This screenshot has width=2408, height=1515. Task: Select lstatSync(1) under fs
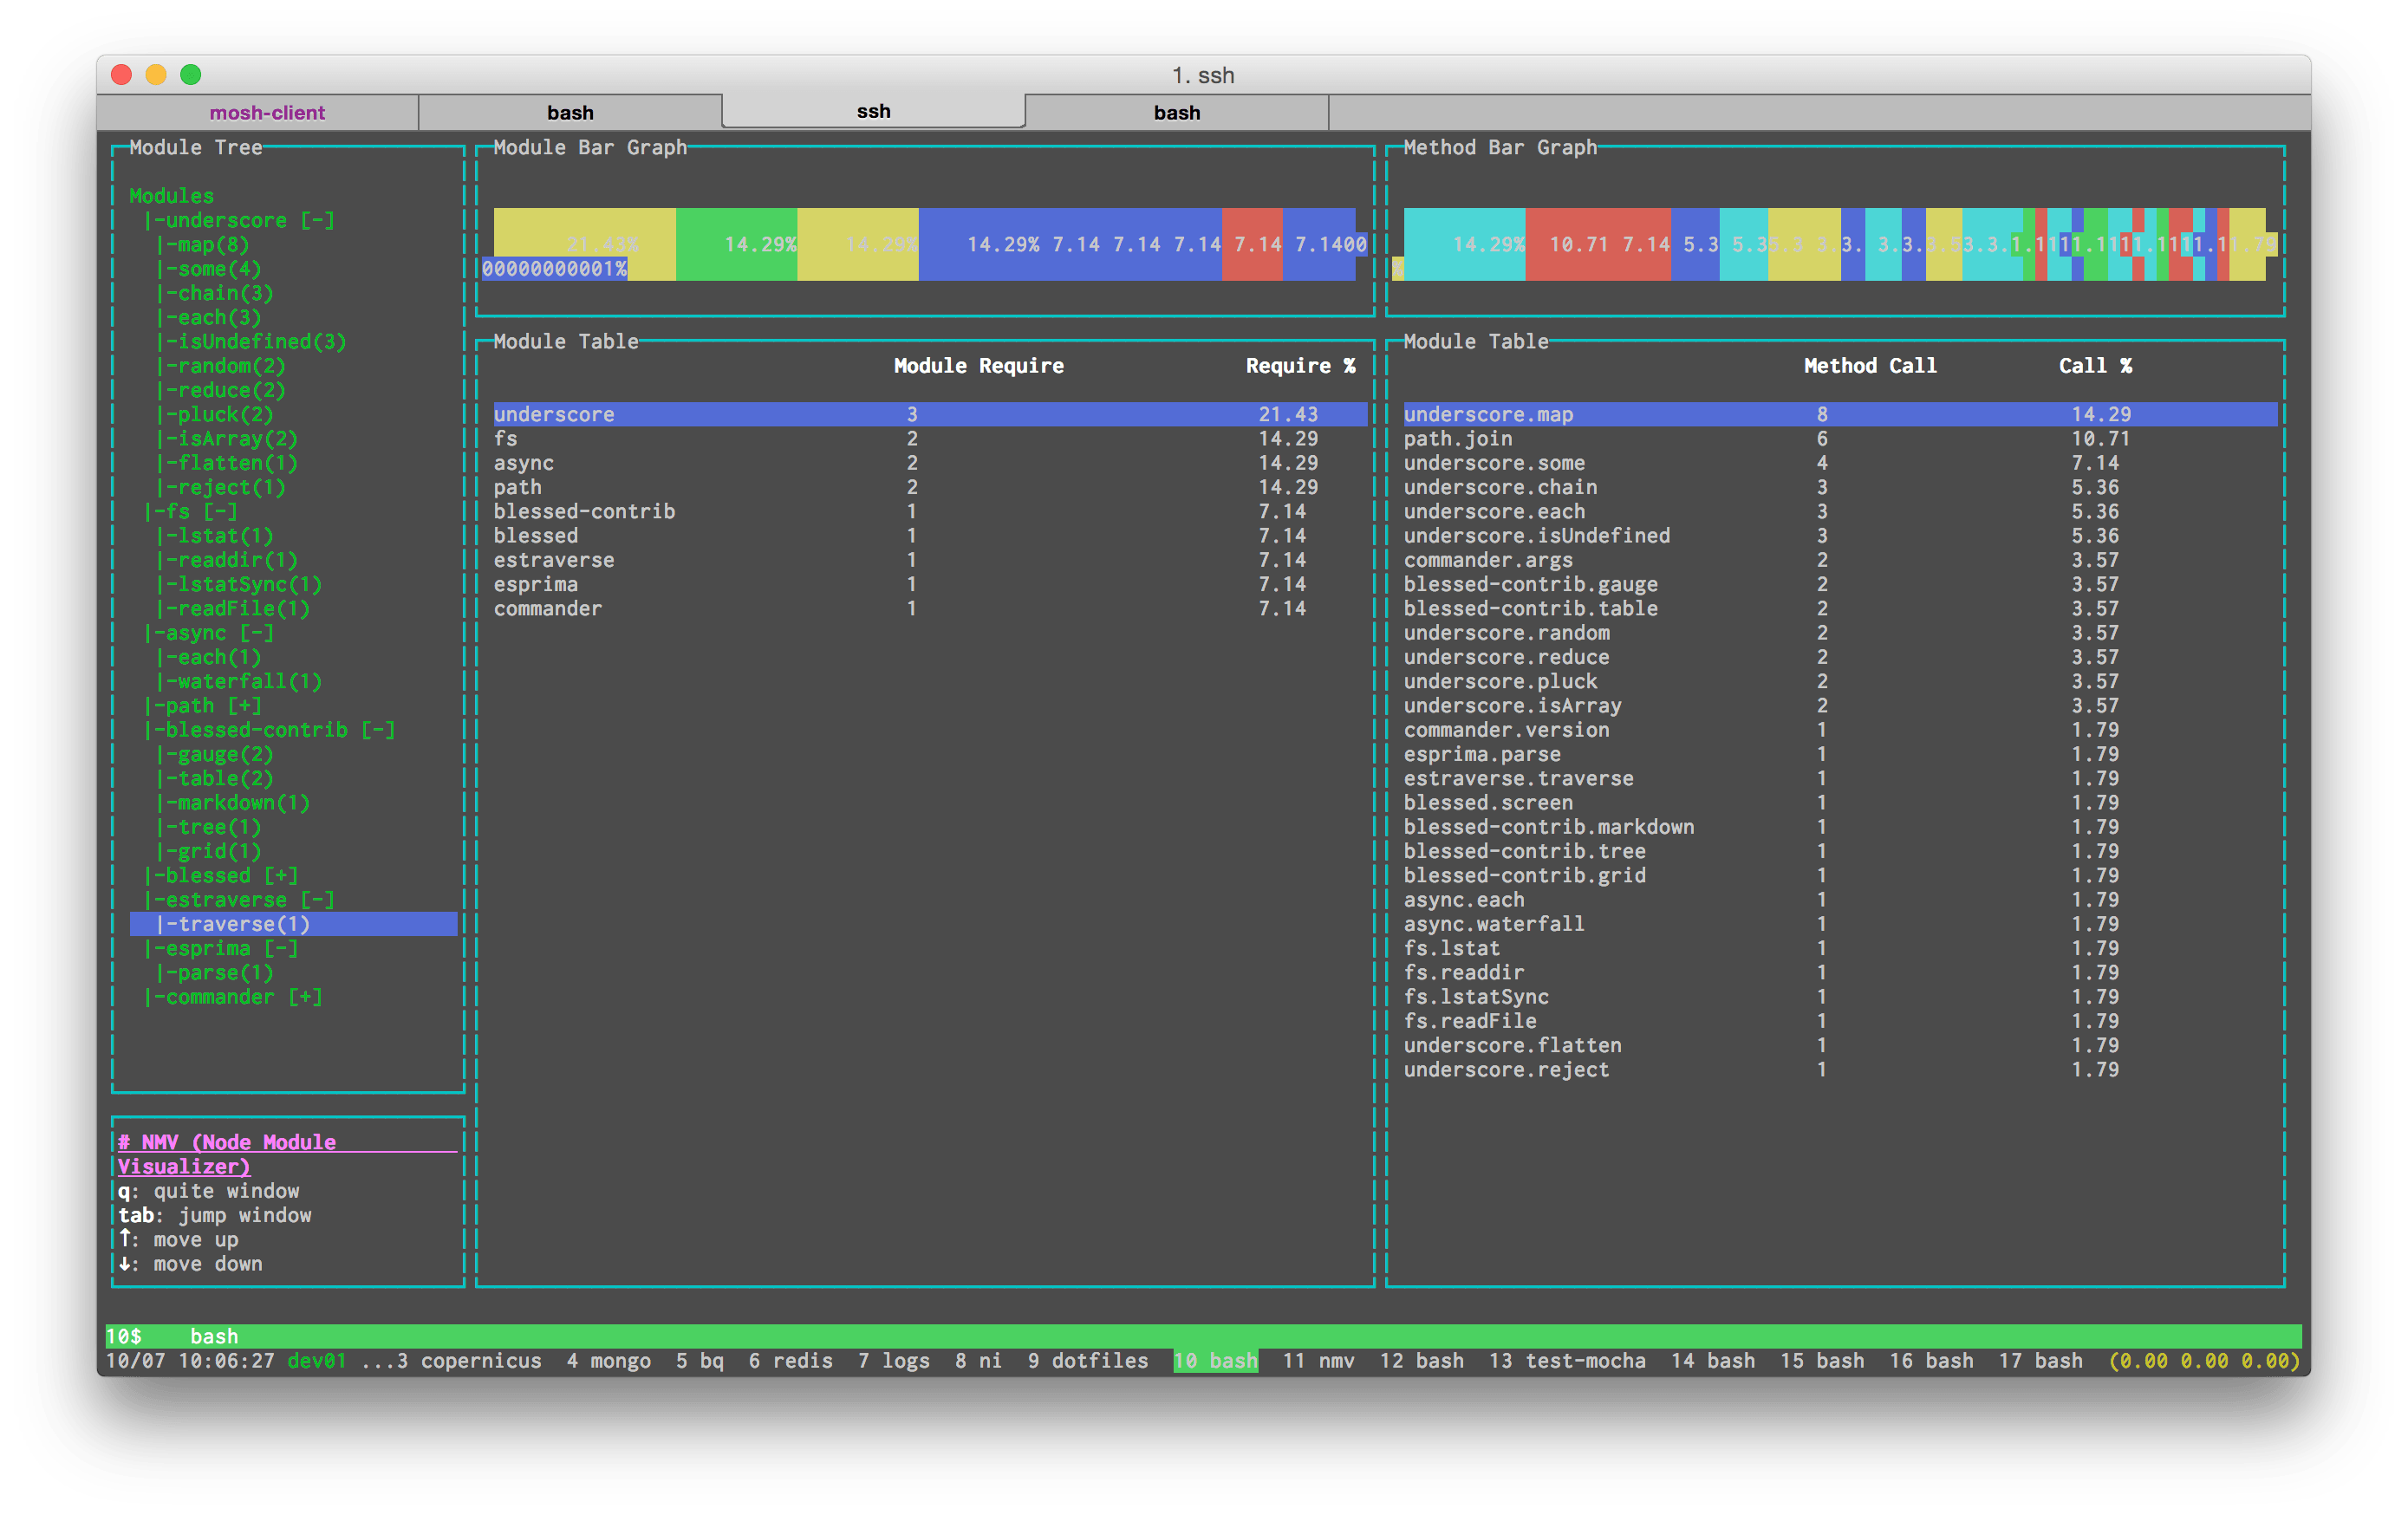pyautogui.click(x=239, y=584)
